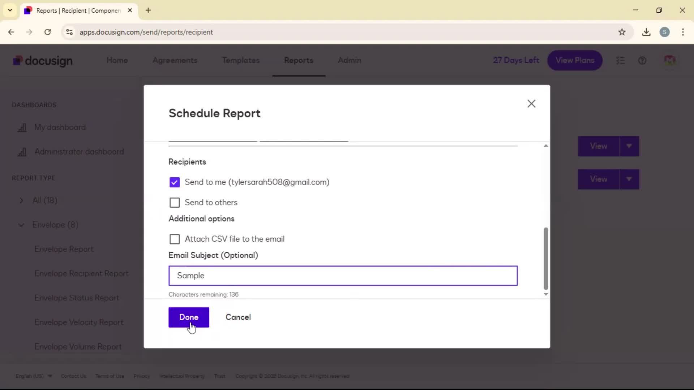Click the upper View button
Viewport: 694px width, 390px height.
pos(599,146)
